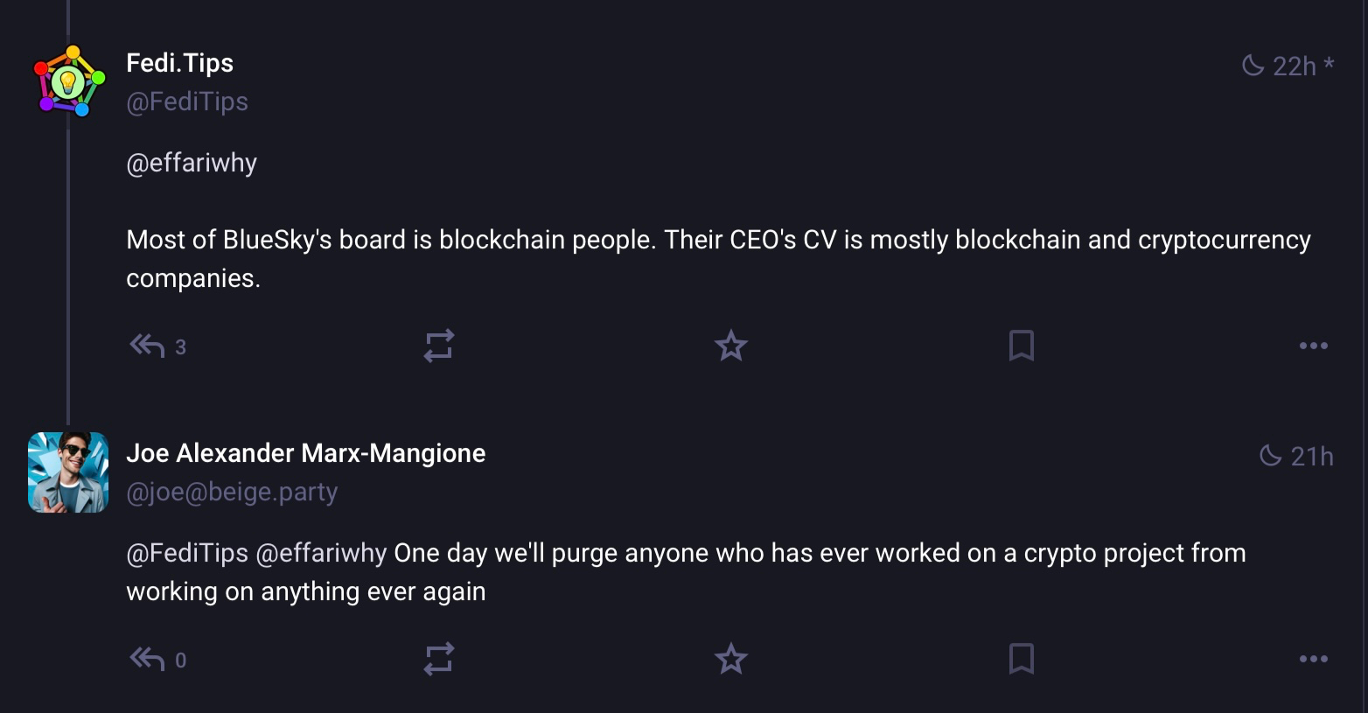Bookmark the Fedi.Tips post

point(1021,346)
